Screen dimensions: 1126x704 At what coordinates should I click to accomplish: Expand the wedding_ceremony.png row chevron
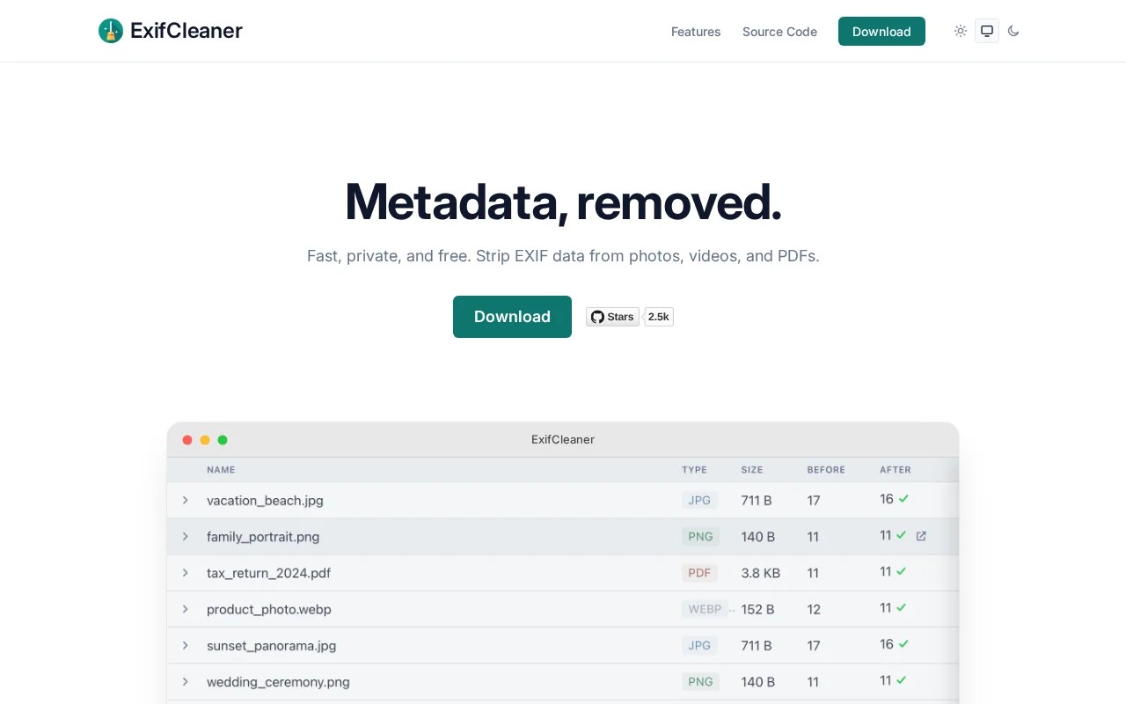tap(185, 681)
